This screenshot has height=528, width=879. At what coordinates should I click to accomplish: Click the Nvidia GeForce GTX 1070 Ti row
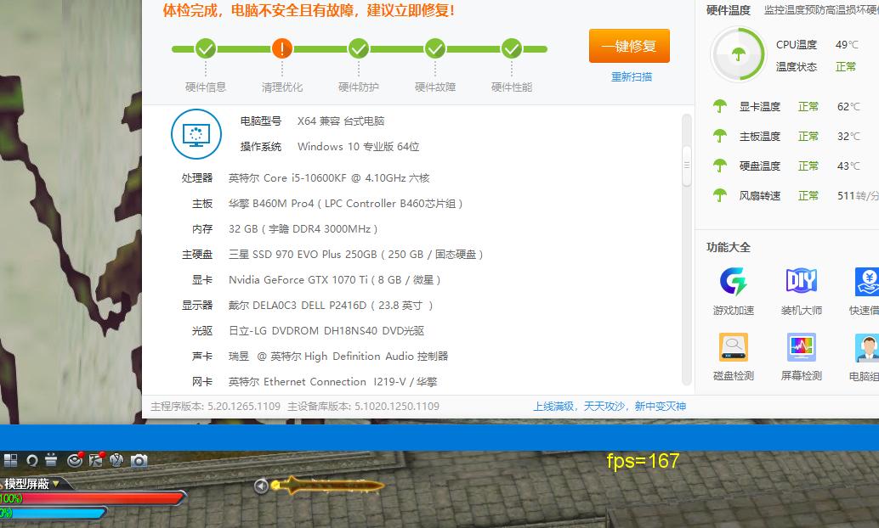point(316,280)
